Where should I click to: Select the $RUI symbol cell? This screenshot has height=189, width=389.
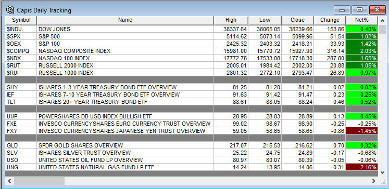[21, 73]
